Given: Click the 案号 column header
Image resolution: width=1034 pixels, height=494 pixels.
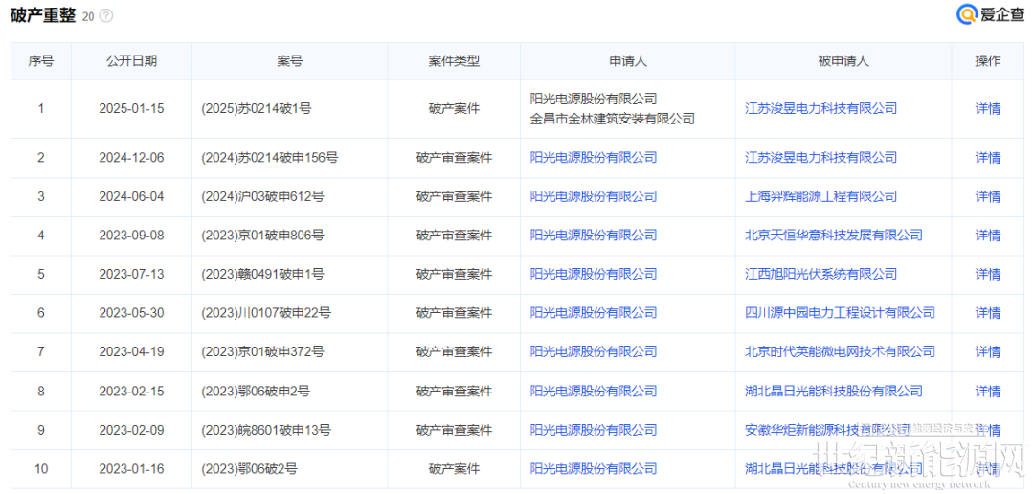Looking at the screenshot, I should tap(289, 61).
